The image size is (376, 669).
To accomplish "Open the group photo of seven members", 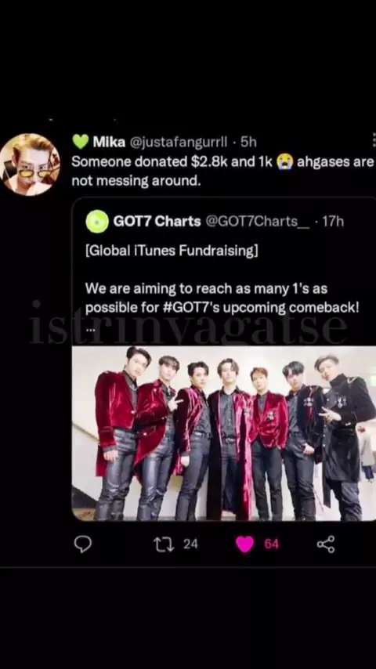I will [223, 433].
